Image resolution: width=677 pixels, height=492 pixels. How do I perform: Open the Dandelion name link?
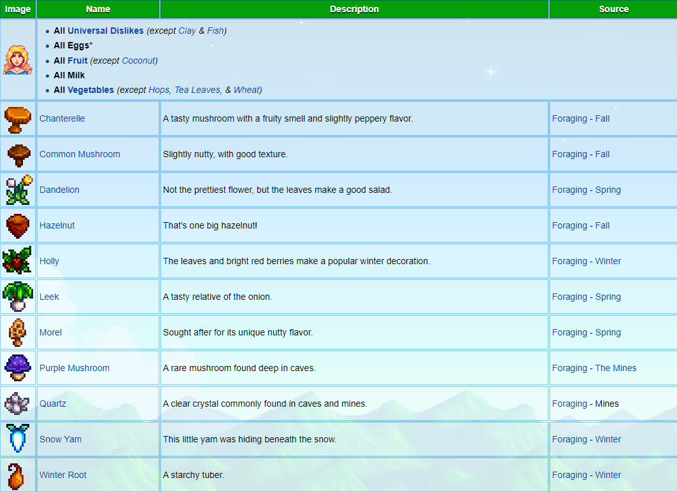click(x=60, y=190)
